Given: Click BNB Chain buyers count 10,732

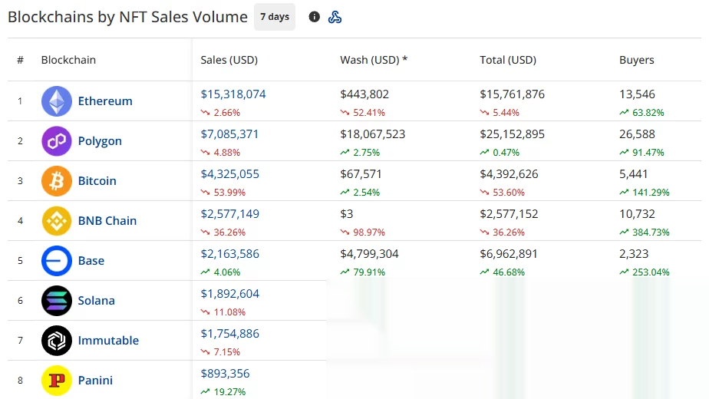Looking at the screenshot, I should [637, 213].
